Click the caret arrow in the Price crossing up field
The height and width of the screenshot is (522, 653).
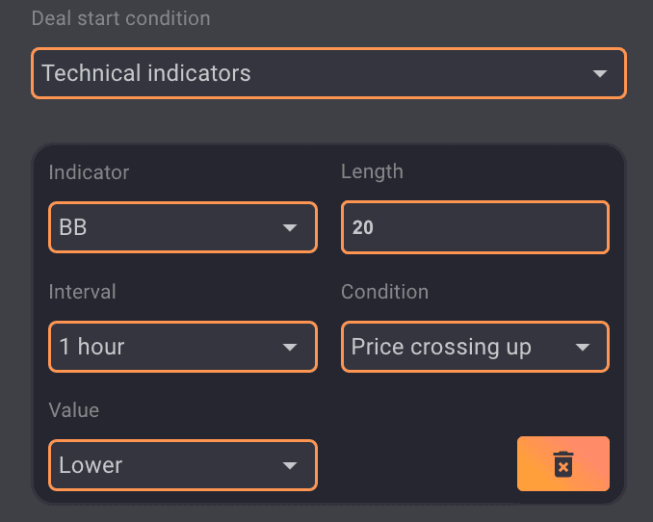point(582,348)
